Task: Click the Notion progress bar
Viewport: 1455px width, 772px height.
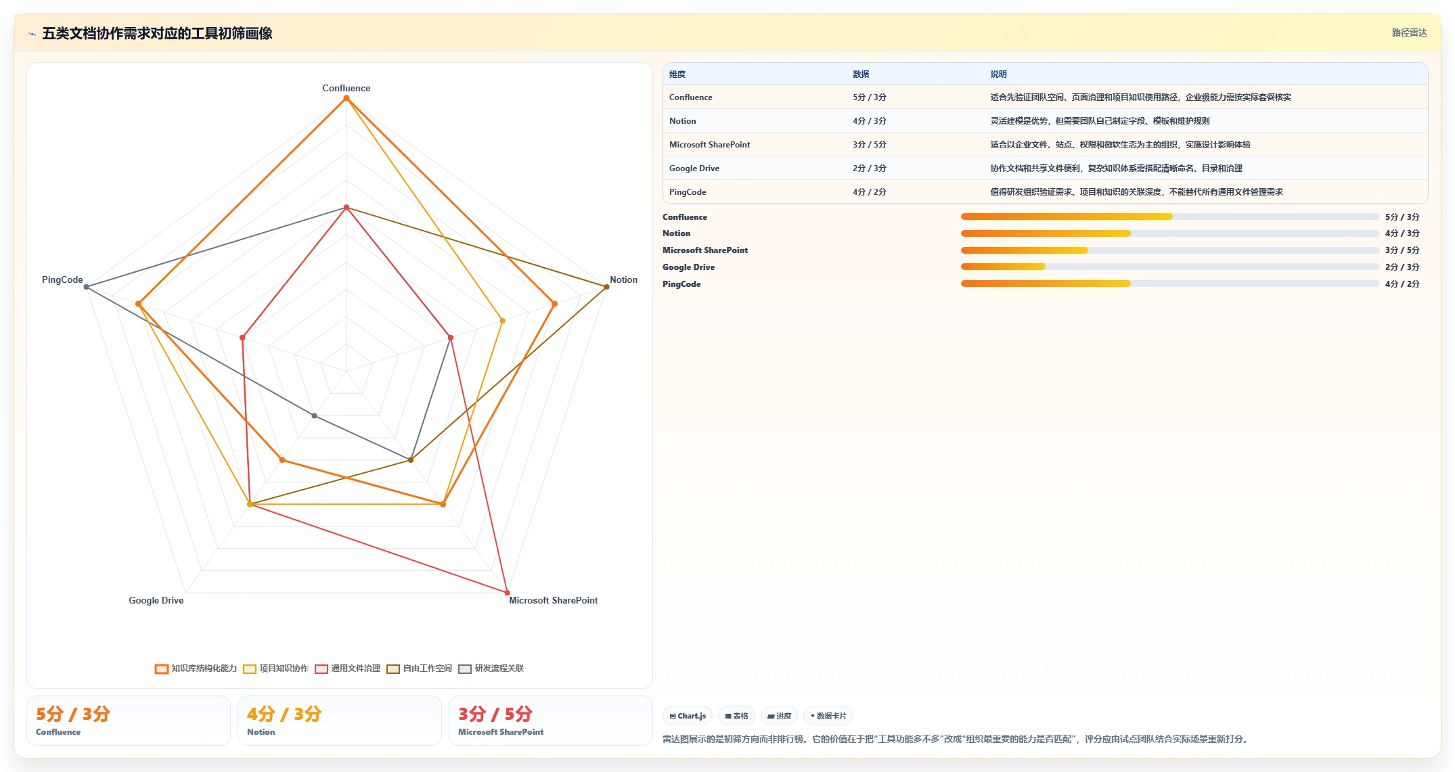Action: coord(1169,233)
